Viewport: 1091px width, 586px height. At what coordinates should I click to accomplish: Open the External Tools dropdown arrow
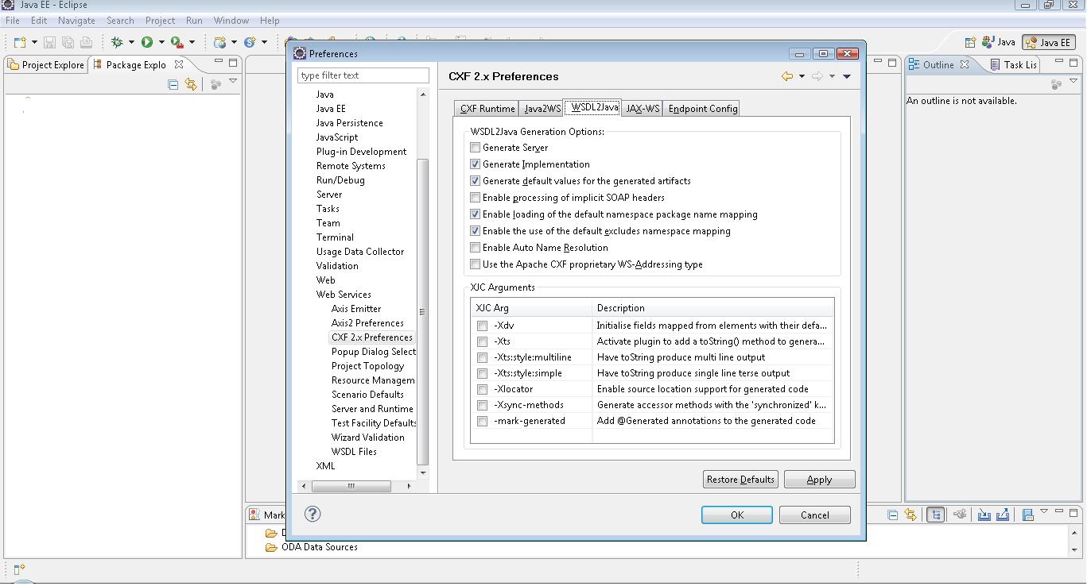point(192,42)
